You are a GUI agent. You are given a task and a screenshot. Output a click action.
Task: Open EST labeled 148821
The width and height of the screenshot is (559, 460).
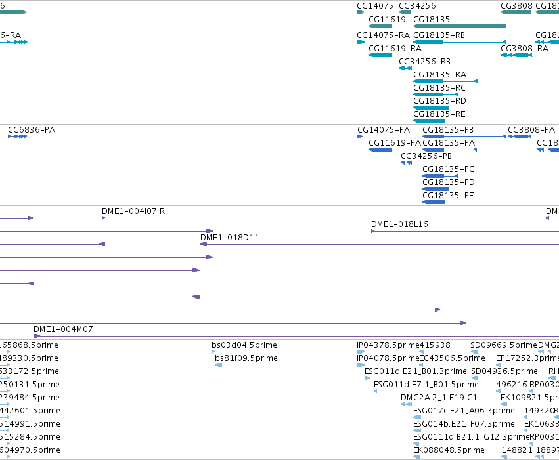[x=504, y=457]
